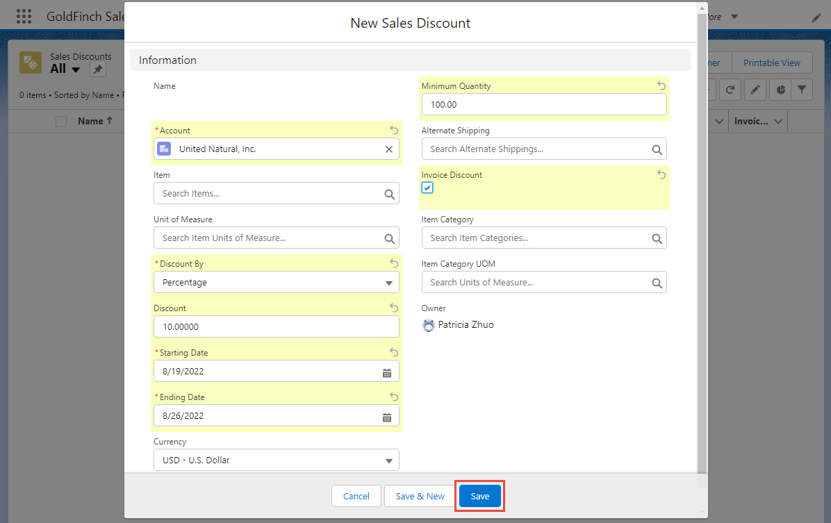This screenshot has width=831, height=523.
Task: Open the Discount By dropdown
Action: pos(276,283)
